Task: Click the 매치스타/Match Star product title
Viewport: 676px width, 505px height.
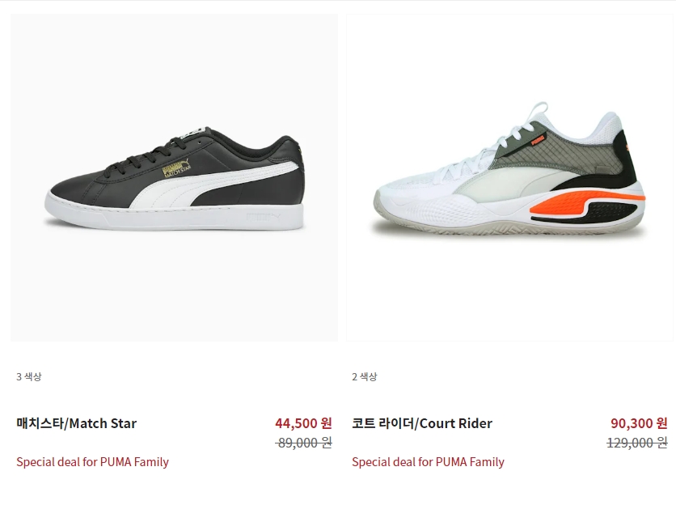Action: tap(76, 423)
